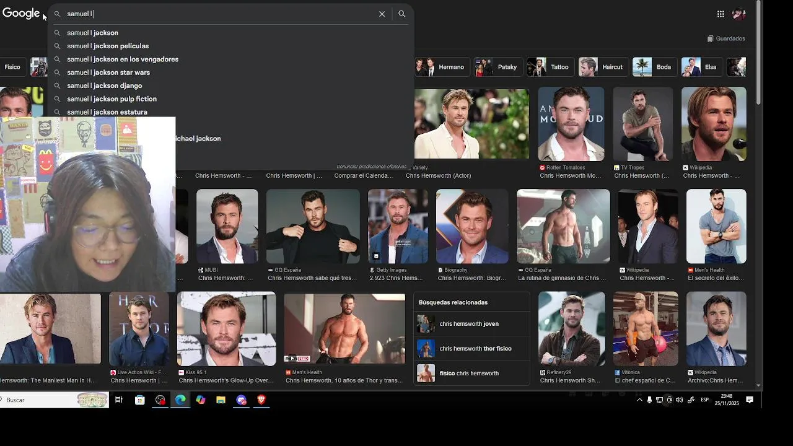Choose suggestion "samuel l jackson star wars"
This screenshot has width=793, height=446.
(231, 72)
